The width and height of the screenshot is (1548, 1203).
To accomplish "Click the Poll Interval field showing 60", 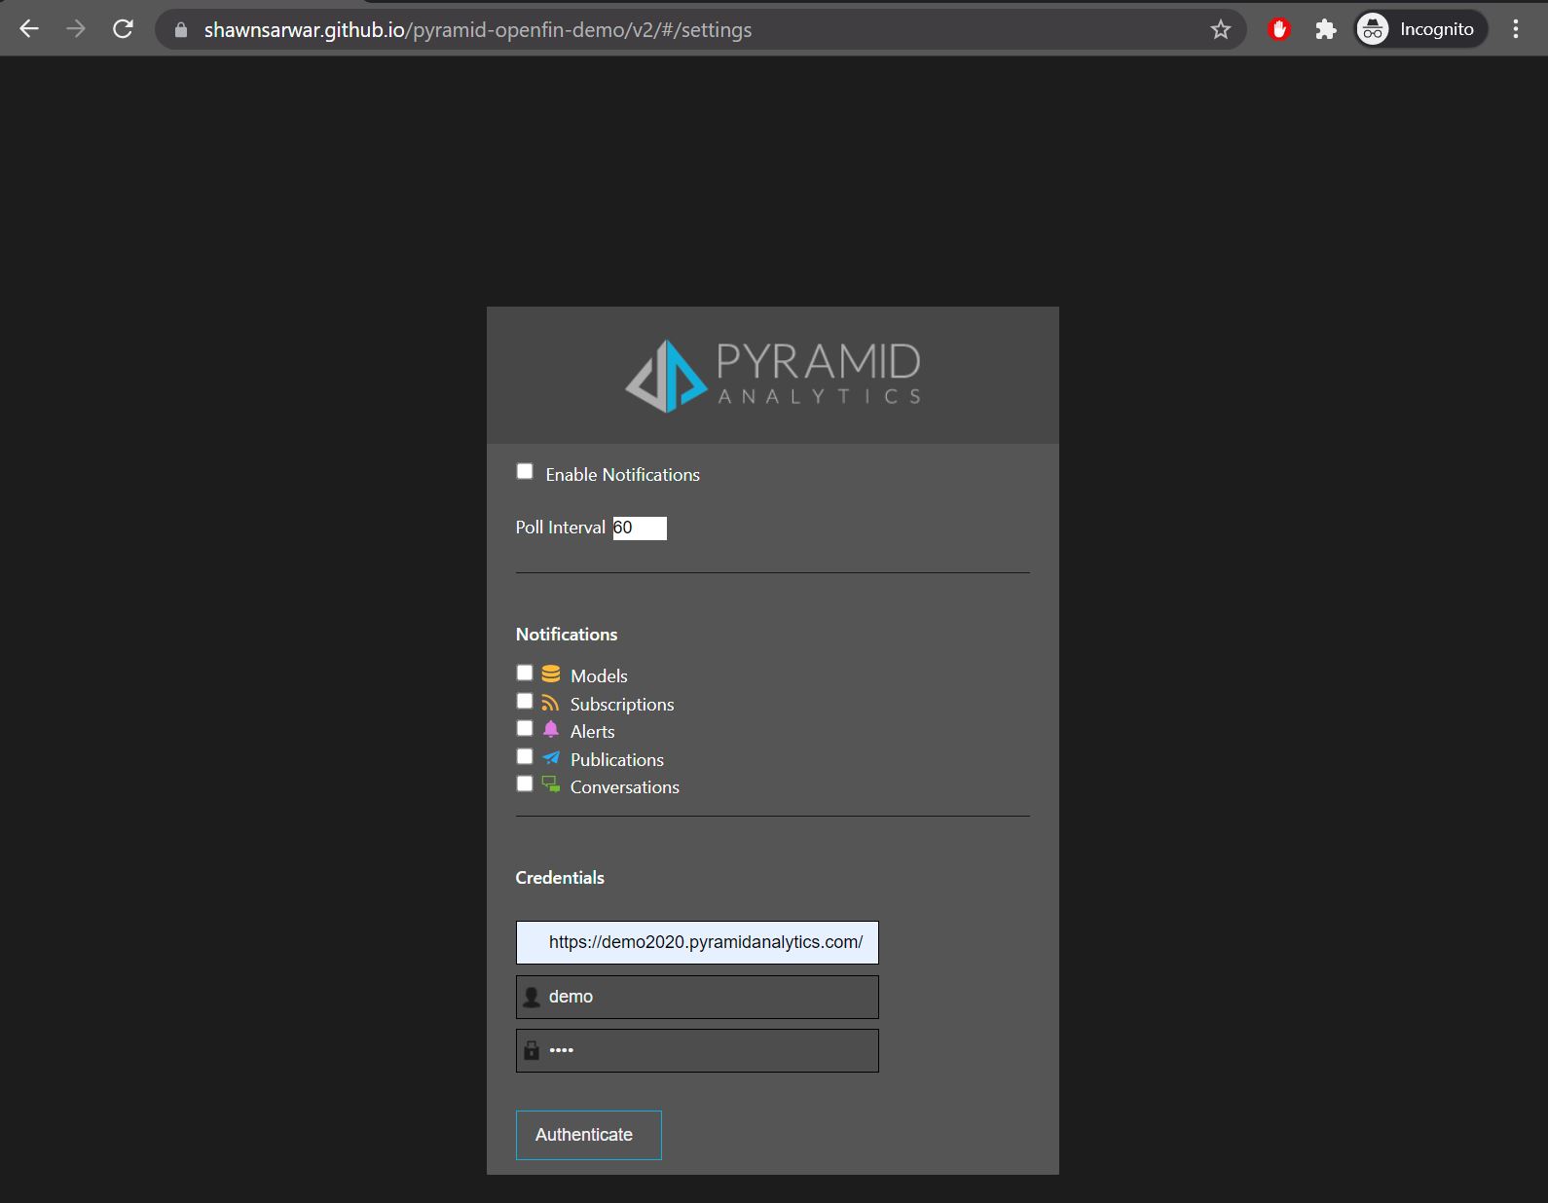I will 640,528.
